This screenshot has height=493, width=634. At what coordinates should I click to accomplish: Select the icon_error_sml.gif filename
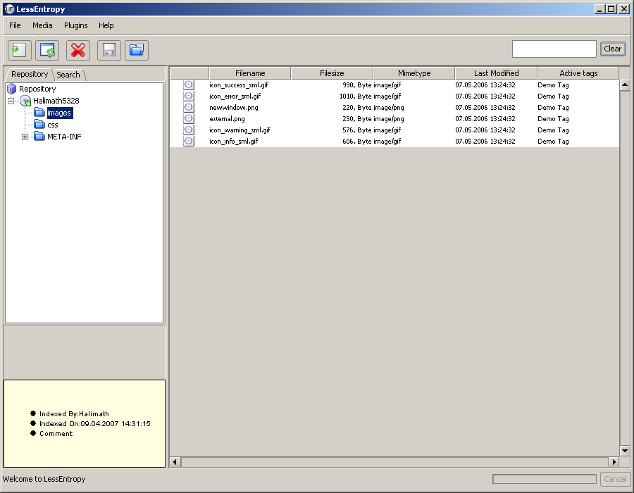click(235, 96)
